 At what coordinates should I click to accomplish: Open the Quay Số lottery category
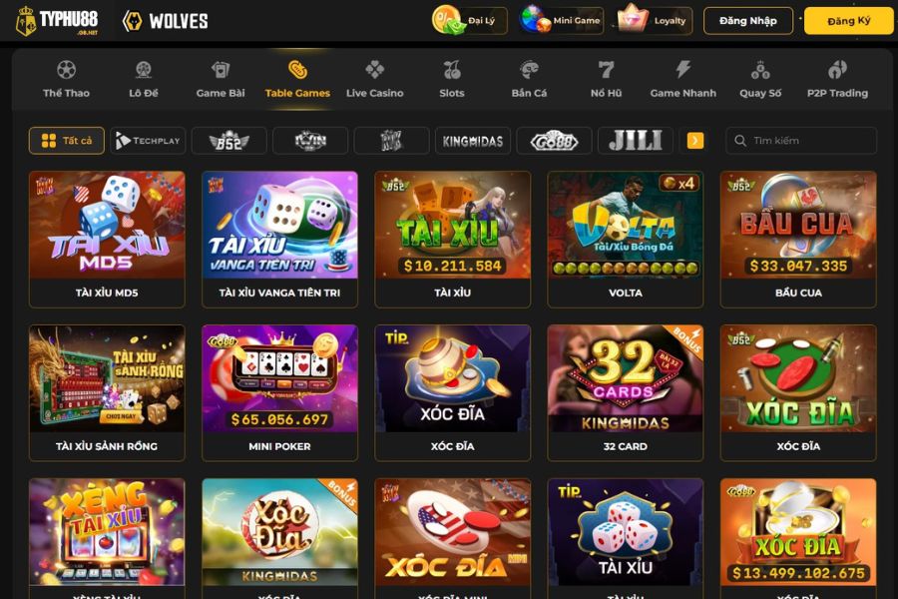click(x=760, y=79)
